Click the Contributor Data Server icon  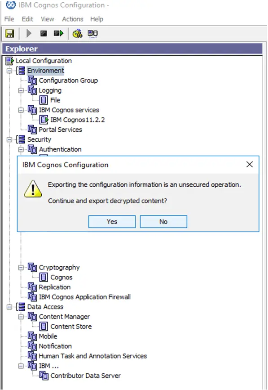tap(44, 376)
